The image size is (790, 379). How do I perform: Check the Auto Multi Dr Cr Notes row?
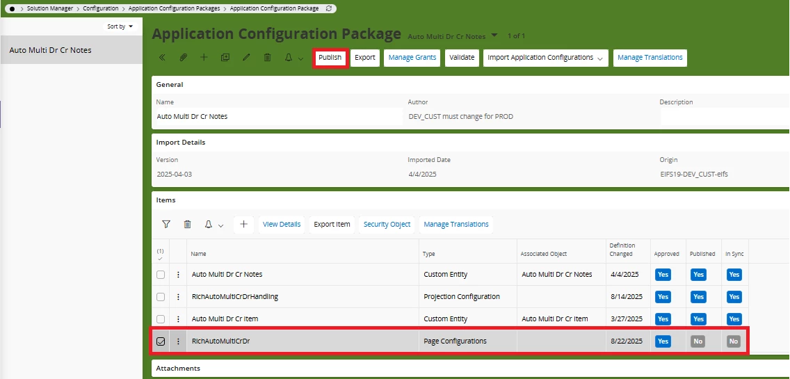tap(160, 275)
